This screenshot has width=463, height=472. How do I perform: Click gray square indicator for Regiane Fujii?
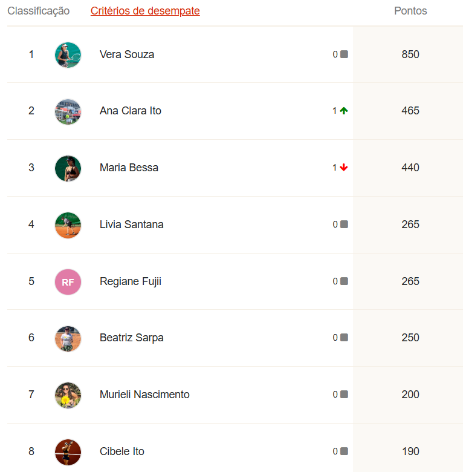[344, 281]
